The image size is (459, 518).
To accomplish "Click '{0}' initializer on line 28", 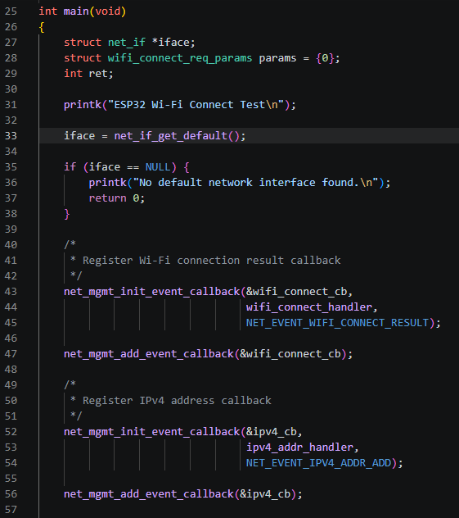I will [325, 58].
